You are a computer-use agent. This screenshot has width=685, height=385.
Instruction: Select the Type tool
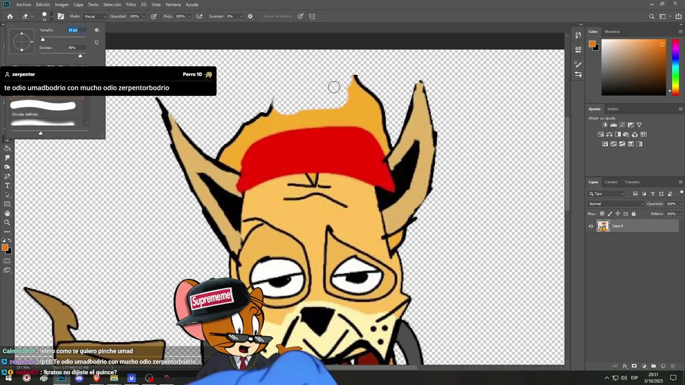(x=7, y=186)
